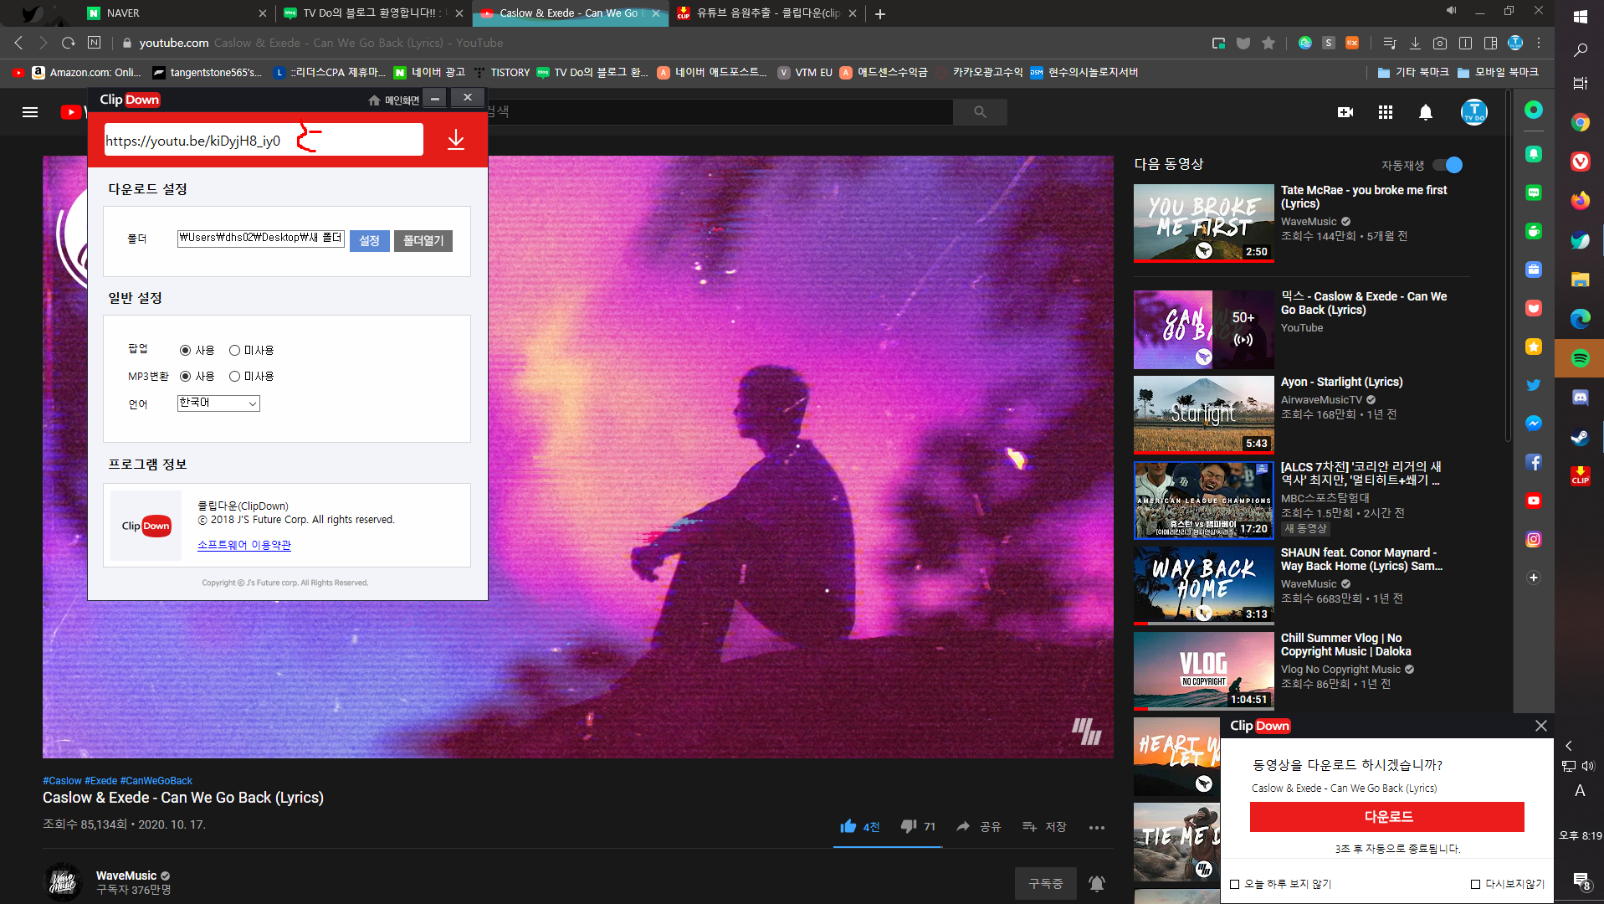Click the 구독중 subscribed button
The height and width of the screenshot is (904, 1604).
click(x=1046, y=883)
